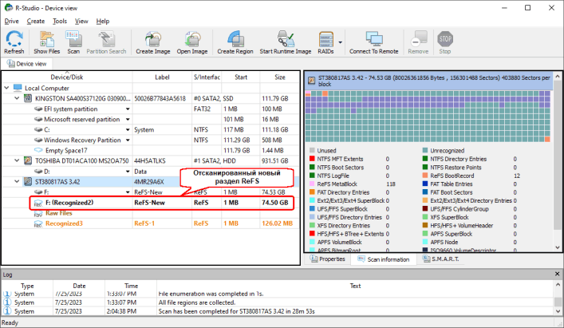
Task: Click the ReFS MetaBlock pink swatch
Action: (312, 184)
